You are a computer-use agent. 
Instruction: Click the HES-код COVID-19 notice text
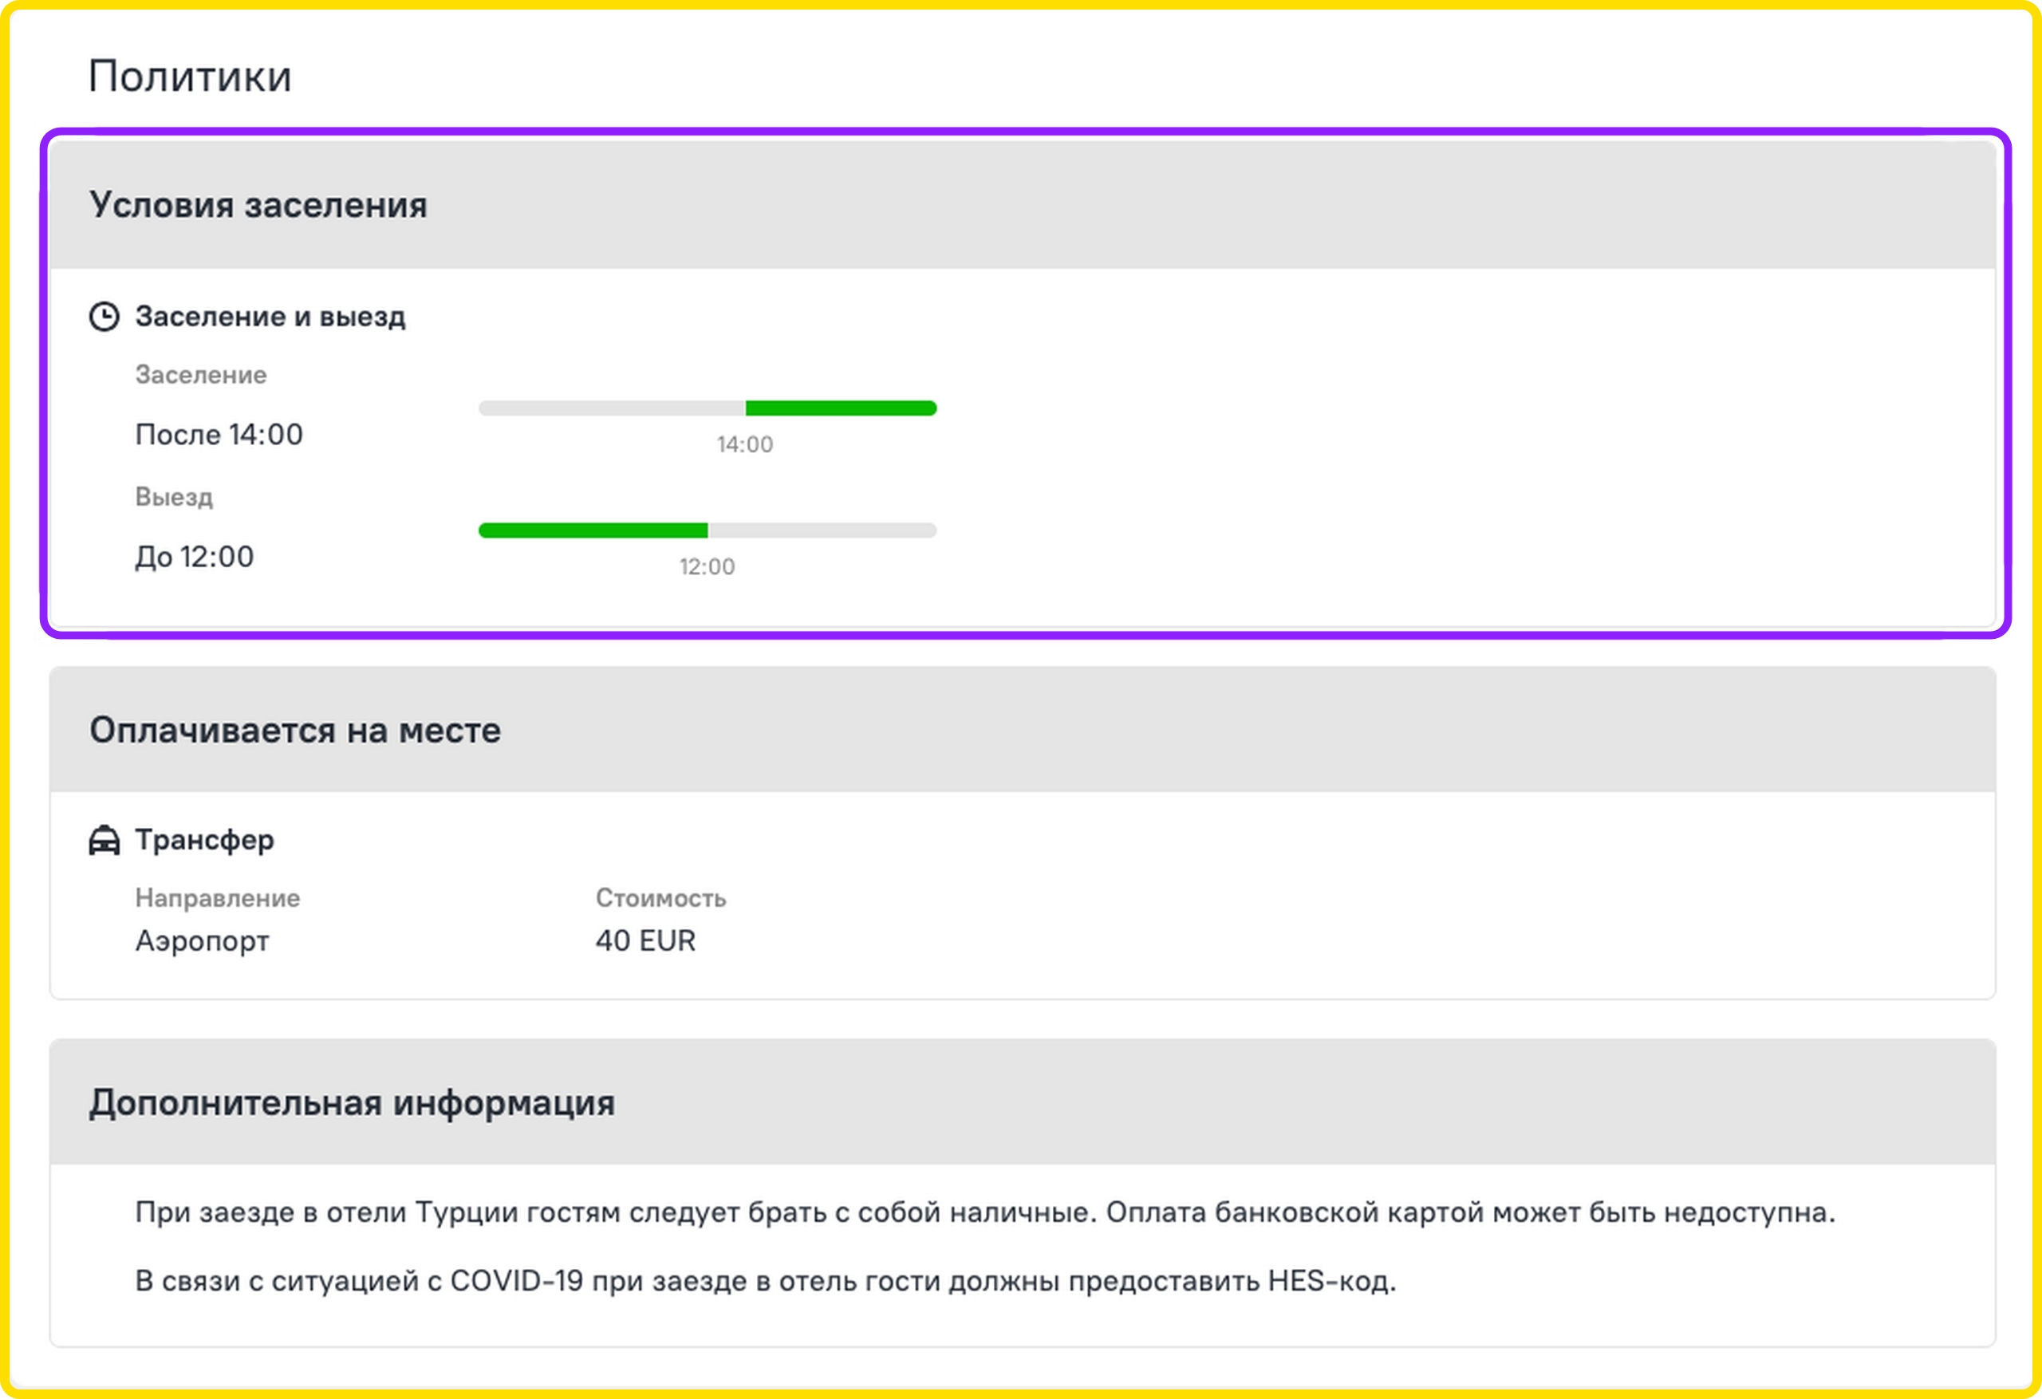tap(764, 1281)
